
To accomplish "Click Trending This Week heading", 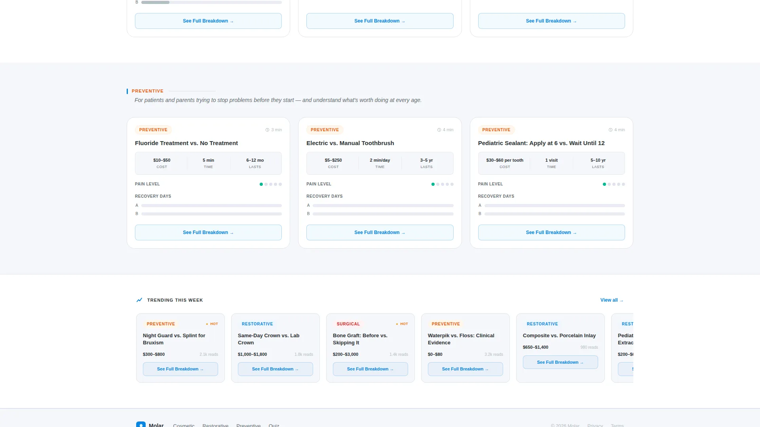I will pos(175,300).
